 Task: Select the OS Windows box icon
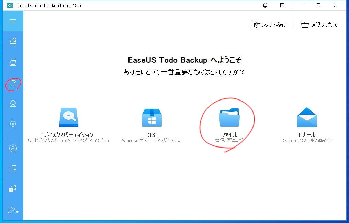[x=151, y=117]
